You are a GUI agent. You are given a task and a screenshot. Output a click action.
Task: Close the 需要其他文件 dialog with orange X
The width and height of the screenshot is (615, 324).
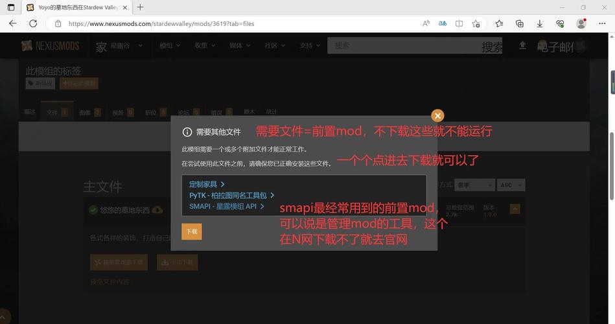[437, 116]
